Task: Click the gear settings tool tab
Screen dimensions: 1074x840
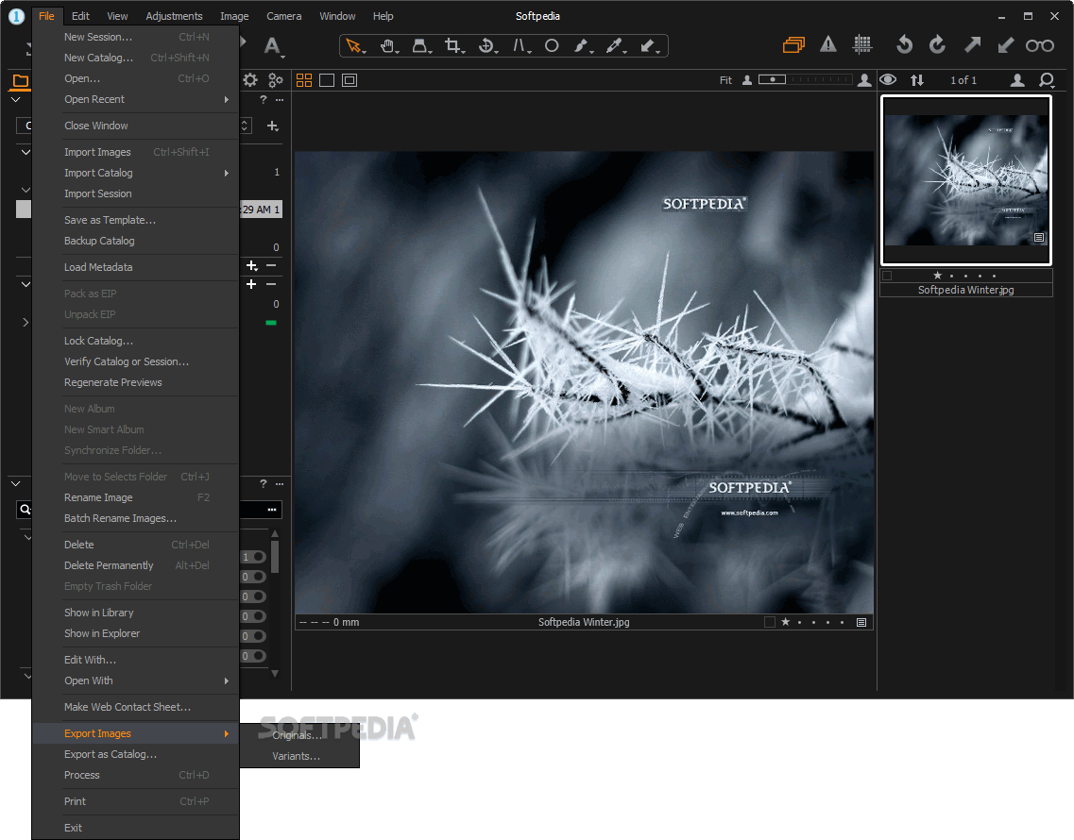Action: [x=250, y=80]
